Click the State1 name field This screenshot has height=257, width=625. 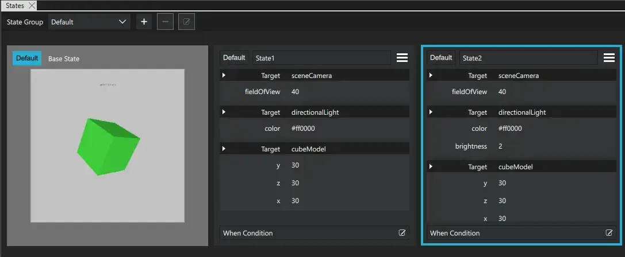click(x=321, y=58)
